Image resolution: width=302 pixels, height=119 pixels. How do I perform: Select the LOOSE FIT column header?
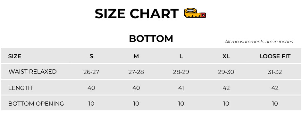pyautogui.click(x=275, y=56)
